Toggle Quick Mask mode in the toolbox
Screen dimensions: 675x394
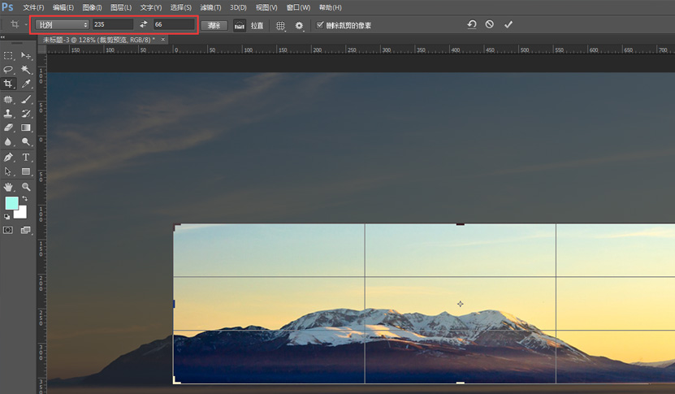[8, 230]
